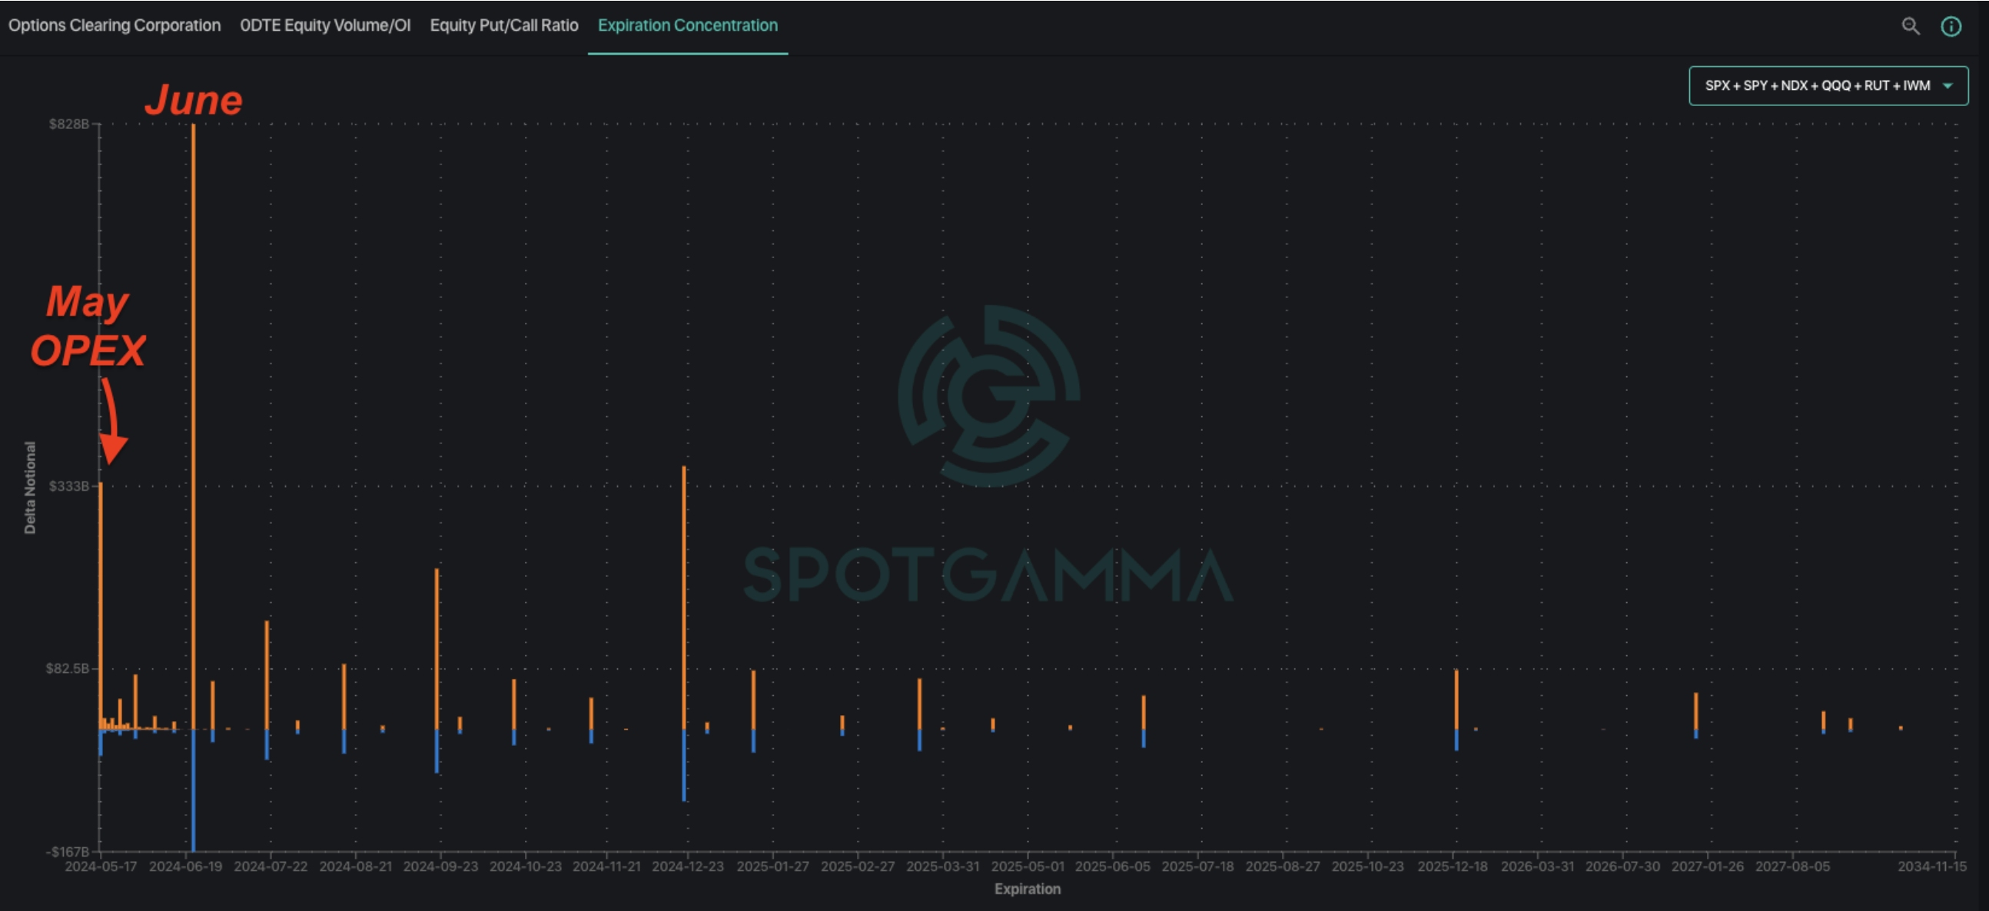Click the 2024-12-23 x-axis date label
Screen dimensions: 1989x911
[x=687, y=866]
